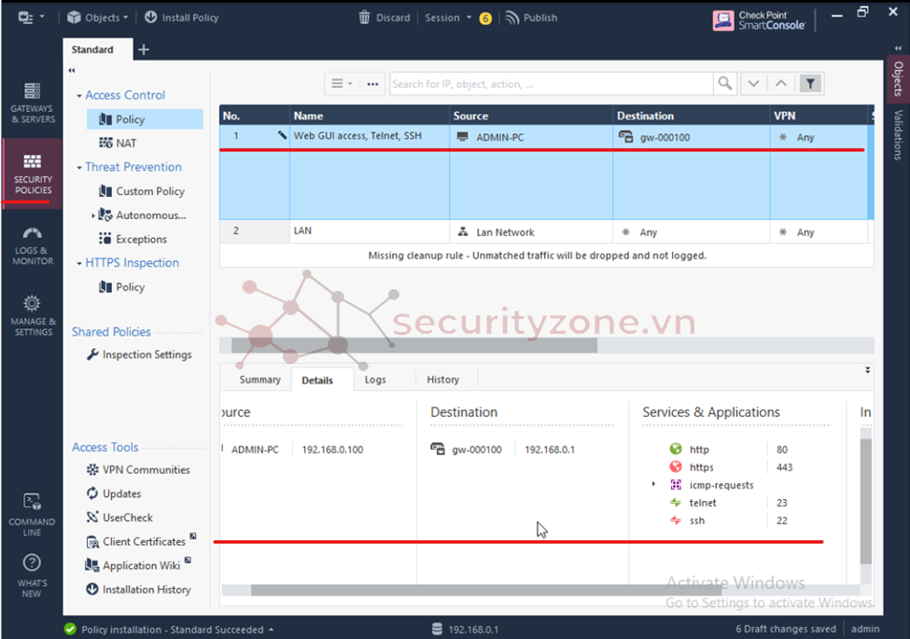Select NAT under Access Control
Viewport: 910px width, 639px height.
click(x=118, y=144)
